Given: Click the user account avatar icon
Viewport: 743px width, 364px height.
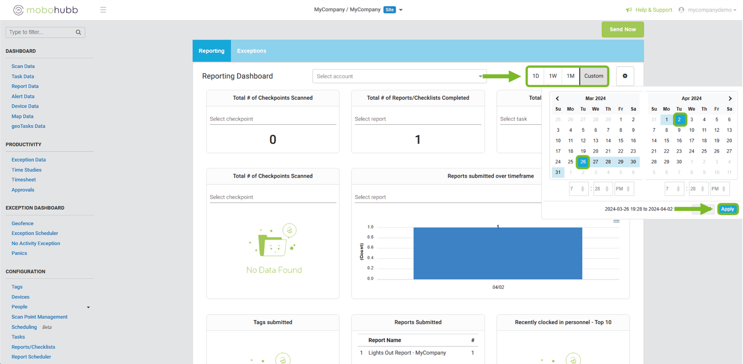Looking at the screenshot, I should pos(681,10).
